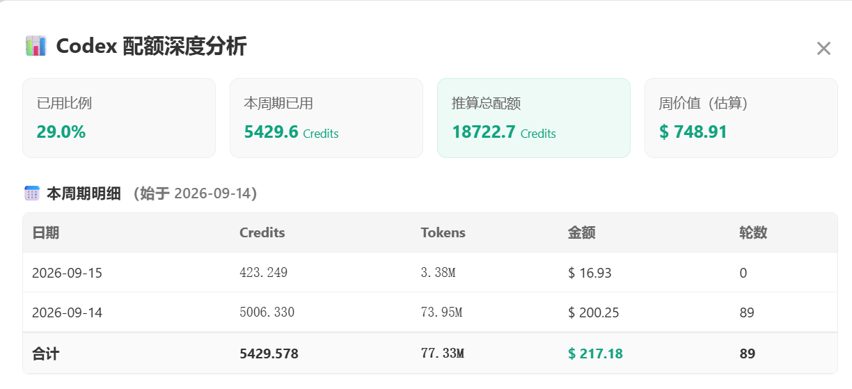Click the Tokens column header

[443, 232]
